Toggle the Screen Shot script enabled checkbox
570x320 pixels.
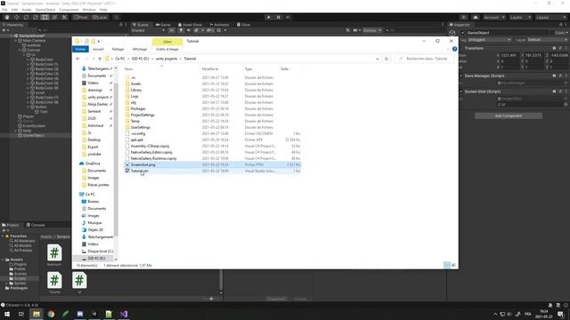point(461,92)
